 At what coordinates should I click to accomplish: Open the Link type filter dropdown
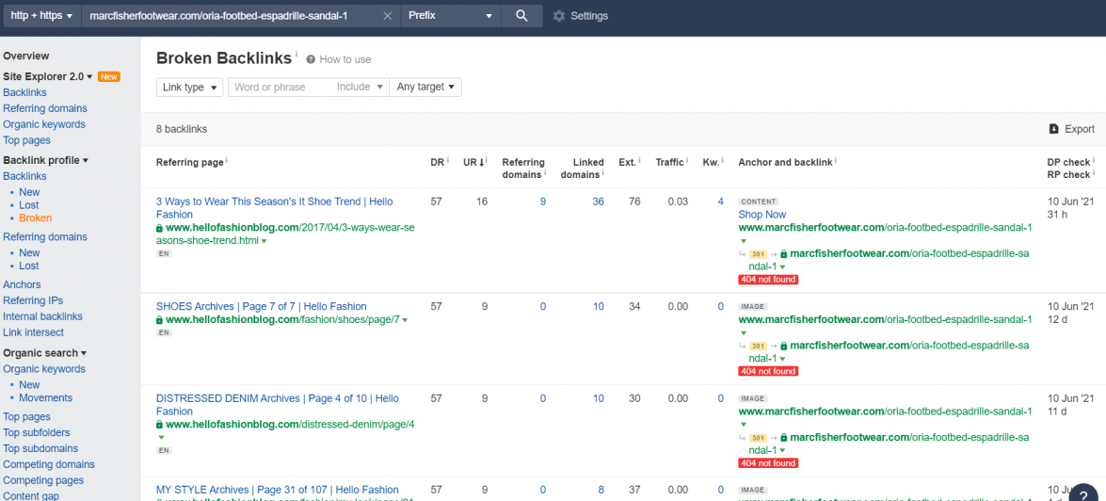190,87
